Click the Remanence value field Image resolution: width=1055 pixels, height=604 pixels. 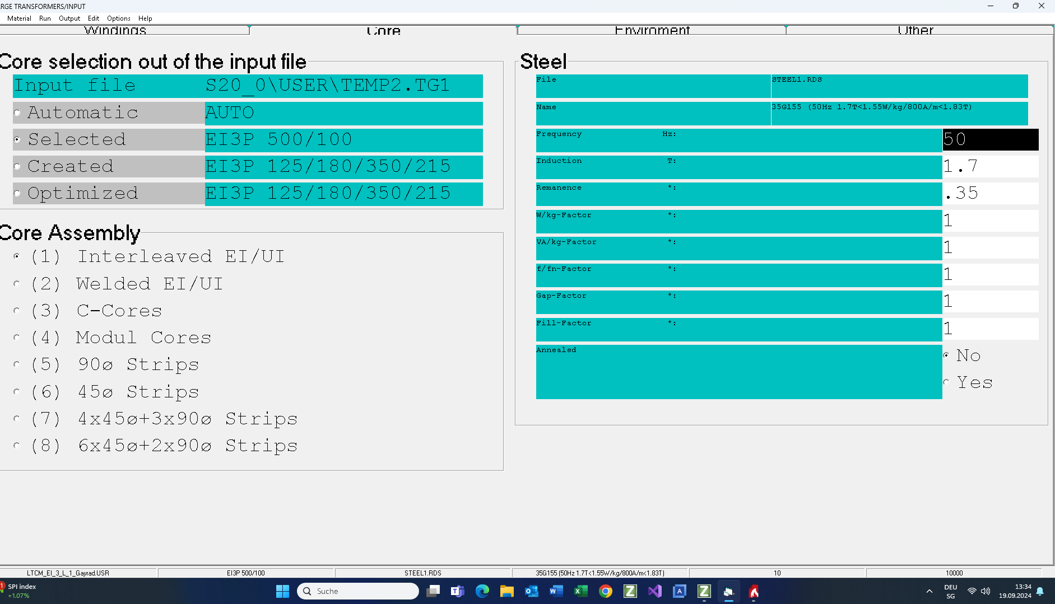990,193
